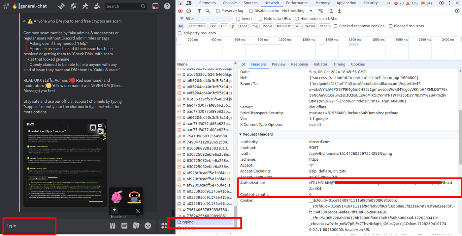The width and height of the screenshot is (462, 236).
Task: Open the Cookies tab of request
Action: (x=358, y=65)
